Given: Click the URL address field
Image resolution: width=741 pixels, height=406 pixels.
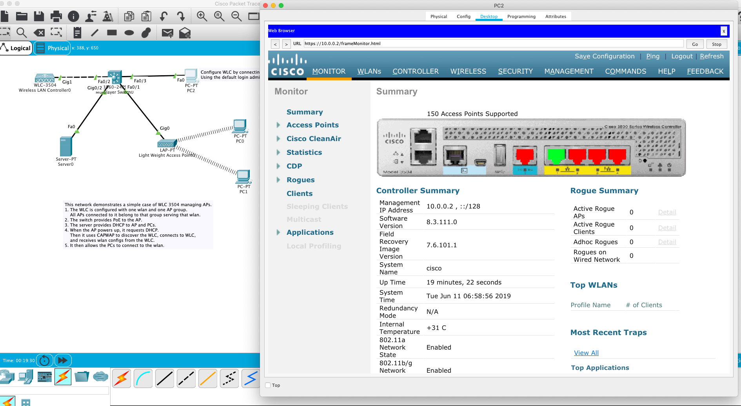Looking at the screenshot, I should (494, 43).
